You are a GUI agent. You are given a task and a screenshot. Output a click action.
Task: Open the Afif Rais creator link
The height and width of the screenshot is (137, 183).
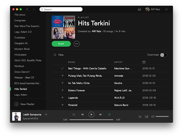pyautogui.click(x=96, y=31)
